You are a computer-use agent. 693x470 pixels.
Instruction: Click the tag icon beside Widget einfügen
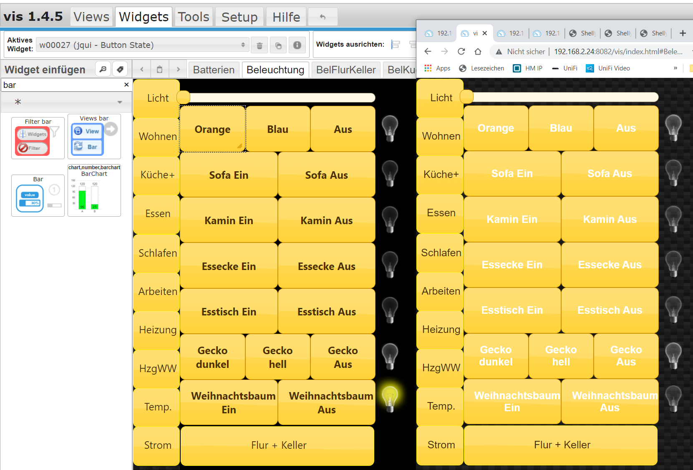[x=120, y=69]
